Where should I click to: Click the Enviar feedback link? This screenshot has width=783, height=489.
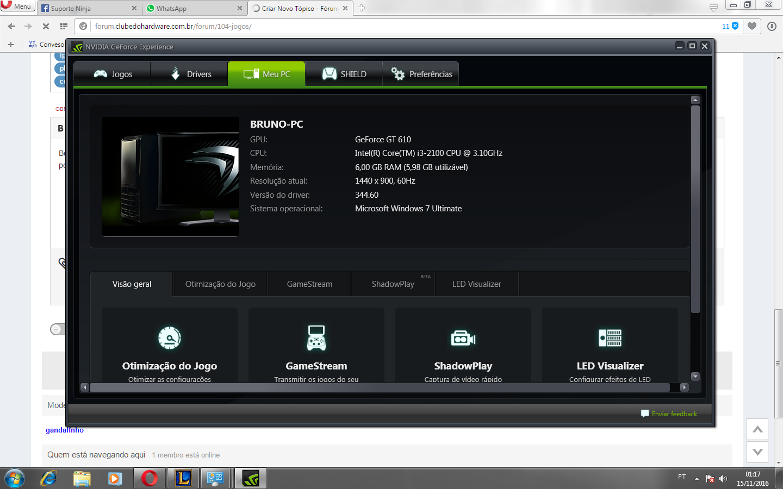(x=669, y=414)
